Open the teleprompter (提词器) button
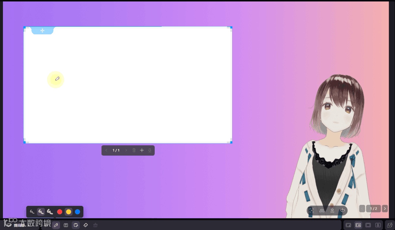Screen dimensions: 395x230 16,225
